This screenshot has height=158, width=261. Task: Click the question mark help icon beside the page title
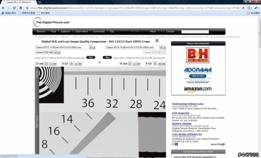tap(157, 40)
